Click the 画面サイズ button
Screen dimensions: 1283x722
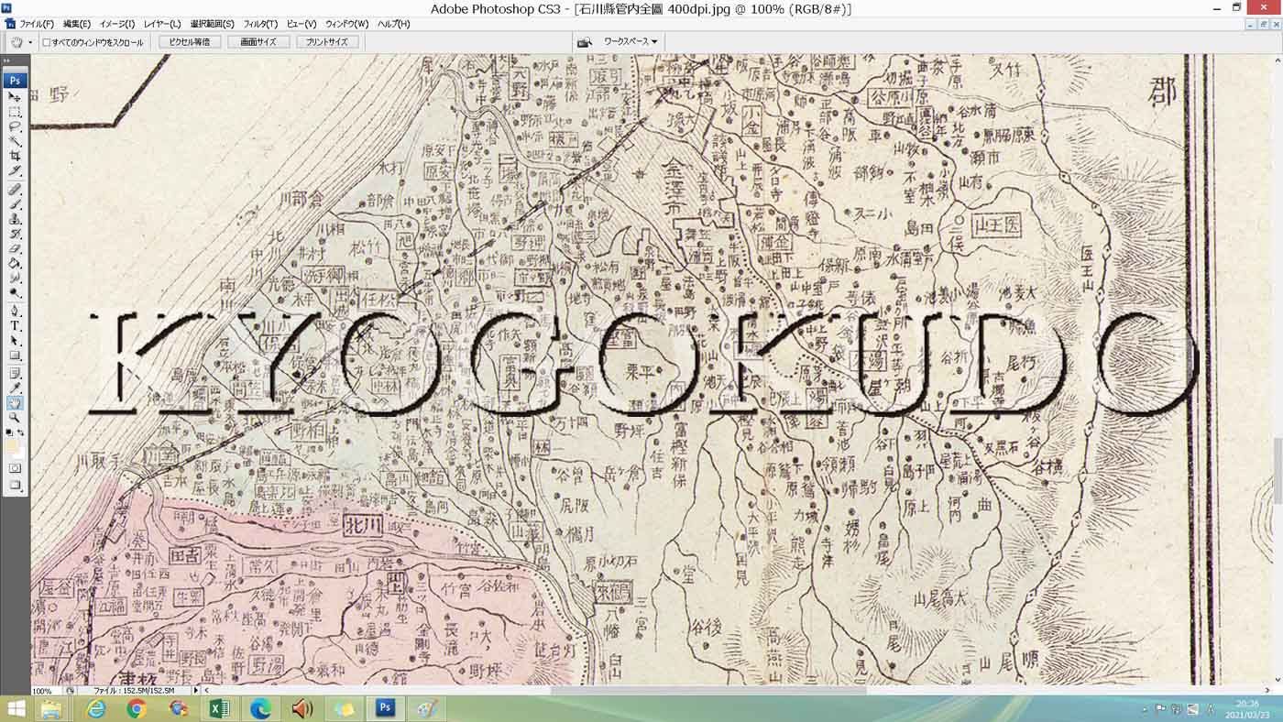258,42
